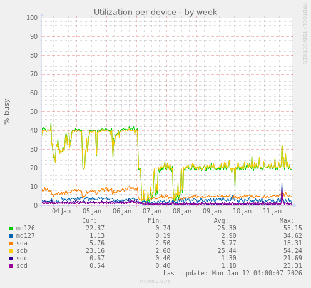Click sdd max value 23.31
Screen dimensions: 311x288
tap(293, 266)
